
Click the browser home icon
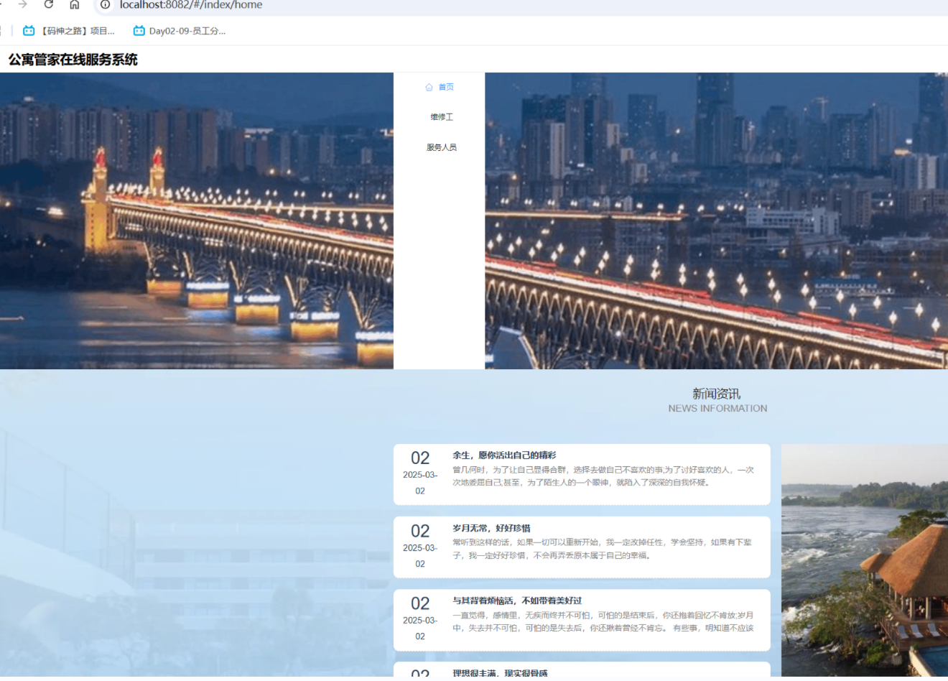[75, 4]
